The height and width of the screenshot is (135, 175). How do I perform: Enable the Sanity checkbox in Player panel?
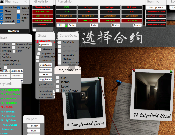14,51
